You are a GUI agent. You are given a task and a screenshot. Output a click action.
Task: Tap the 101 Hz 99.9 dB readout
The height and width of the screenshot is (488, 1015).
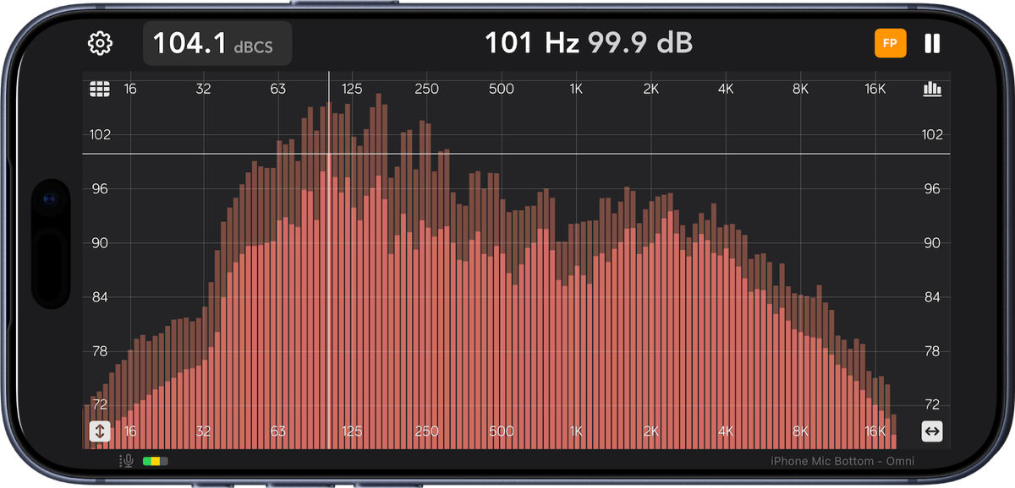tap(589, 43)
